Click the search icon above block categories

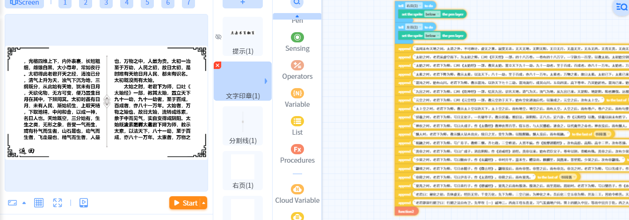coord(297,2)
